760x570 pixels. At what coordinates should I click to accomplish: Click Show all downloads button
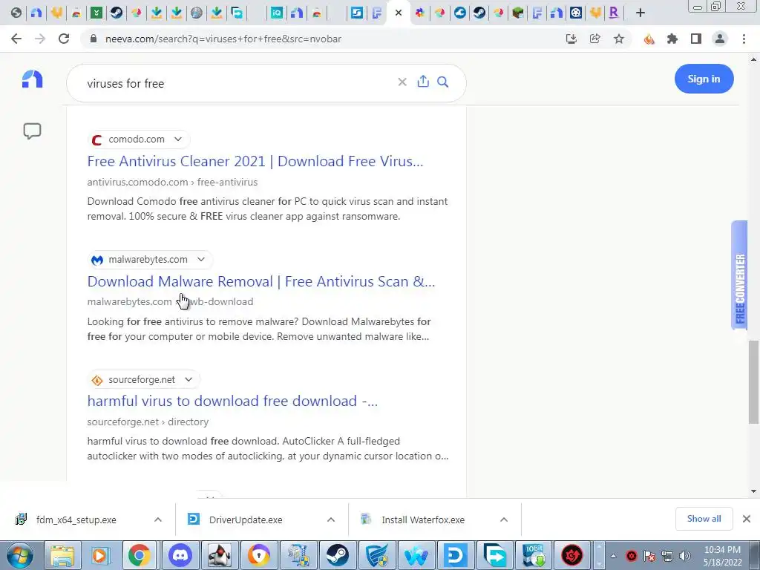pos(704,519)
